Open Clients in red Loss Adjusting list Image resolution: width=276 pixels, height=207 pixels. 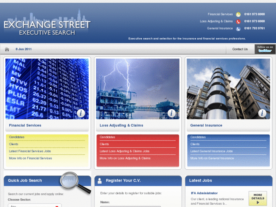104,144
